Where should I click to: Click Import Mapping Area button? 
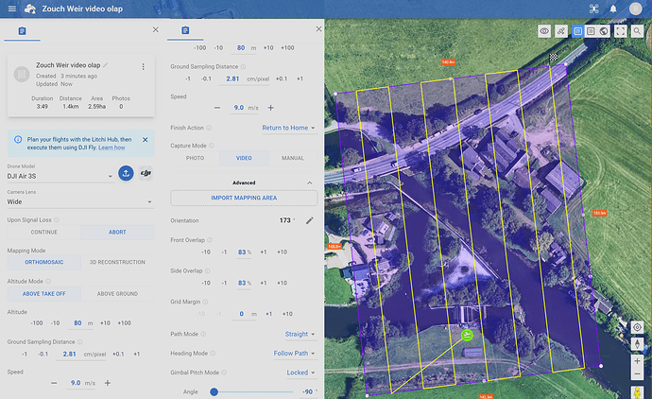(x=244, y=198)
